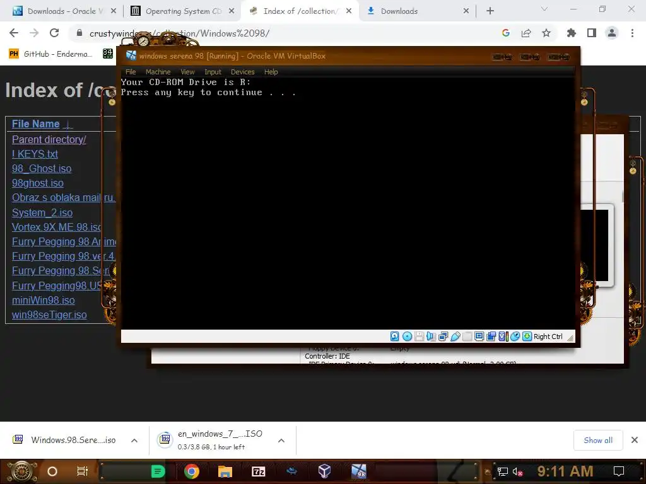
Task: Click the USB devices icon in VirtualBox status bar
Action: 455,337
